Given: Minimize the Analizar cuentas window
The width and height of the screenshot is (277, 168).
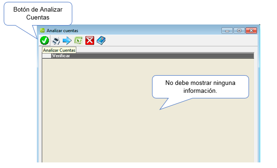Looking at the screenshot, I should (x=227, y=31).
